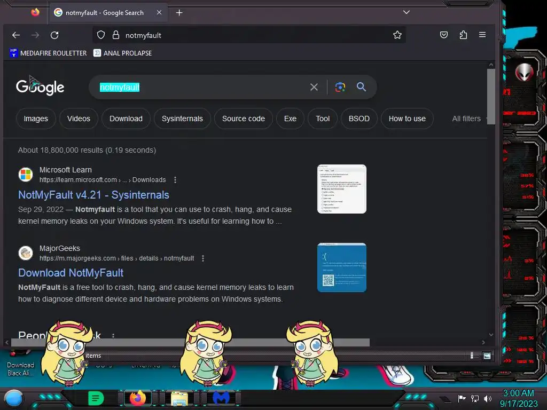Select the BSOD filter chip
The height and width of the screenshot is (410, 547).
coord(359,119)
